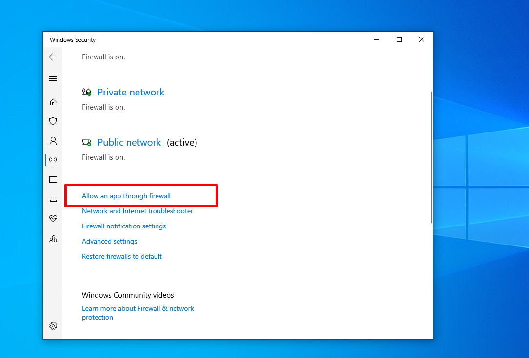Screen dimensions: 529x358
Task: Open Public network settings
Action: (x=129, y=142)
